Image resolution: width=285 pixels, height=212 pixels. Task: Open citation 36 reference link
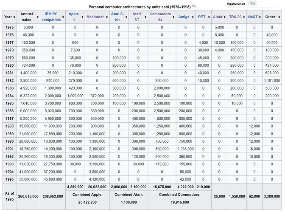[x=193, y=6]
